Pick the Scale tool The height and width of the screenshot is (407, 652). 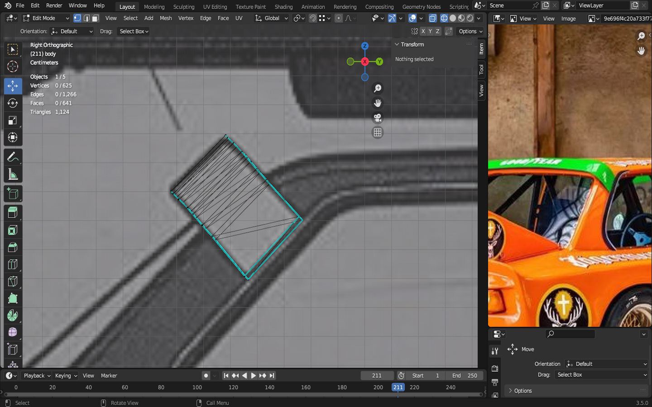tap(13, 120)
